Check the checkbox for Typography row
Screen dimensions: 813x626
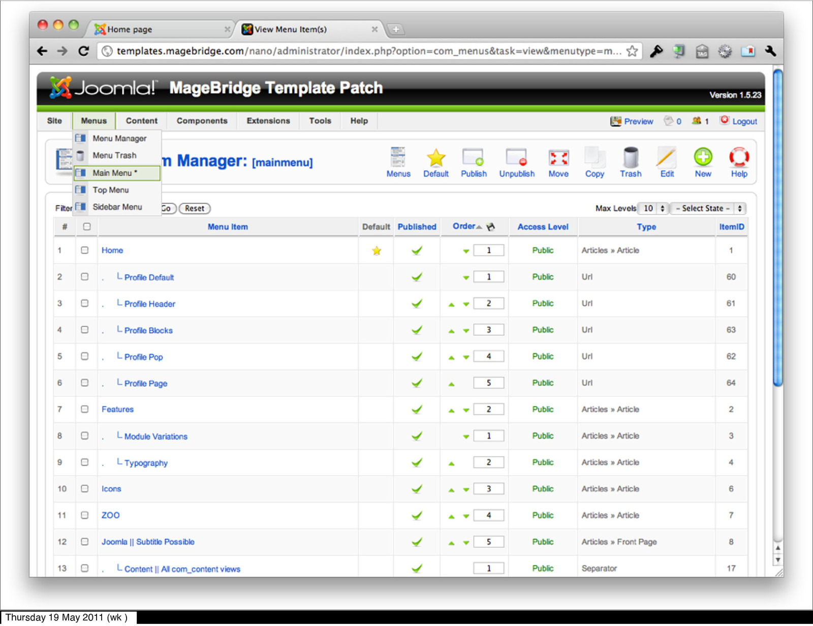(x=85, y=462)
